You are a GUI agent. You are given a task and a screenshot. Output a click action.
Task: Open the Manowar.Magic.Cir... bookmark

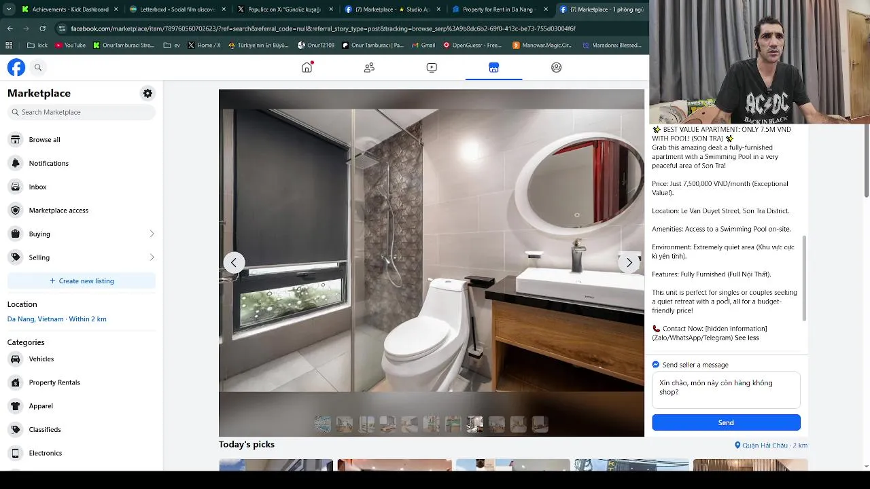(542, 46)
